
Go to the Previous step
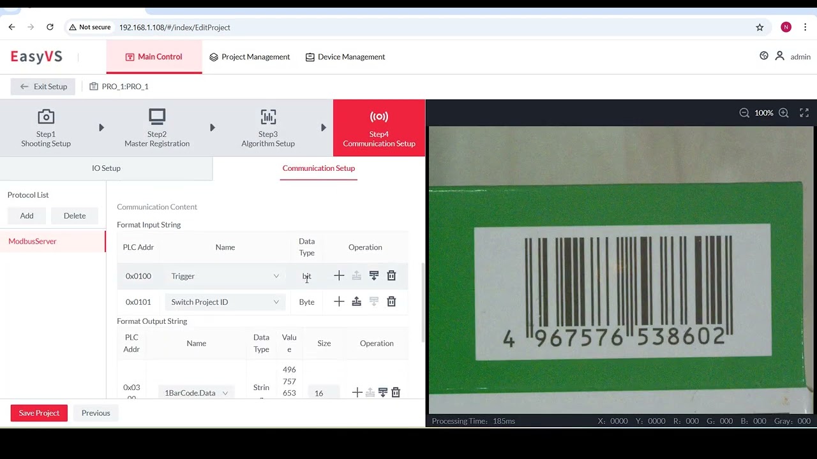click(x=96, y=413)
